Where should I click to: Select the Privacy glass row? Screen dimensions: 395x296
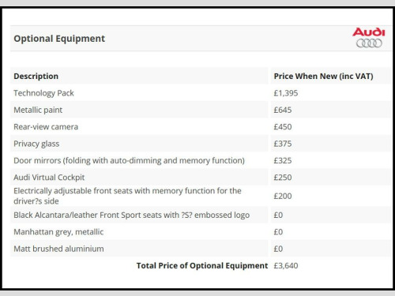[x=201, y=144]
